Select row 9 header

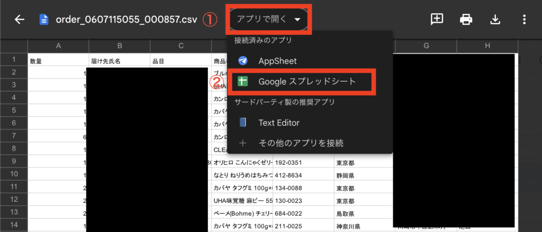(14, 161)
